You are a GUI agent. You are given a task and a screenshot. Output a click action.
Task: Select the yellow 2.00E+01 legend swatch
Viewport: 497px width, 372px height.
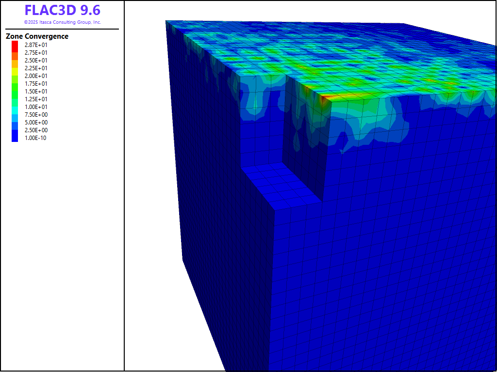(x=15, y=76)
